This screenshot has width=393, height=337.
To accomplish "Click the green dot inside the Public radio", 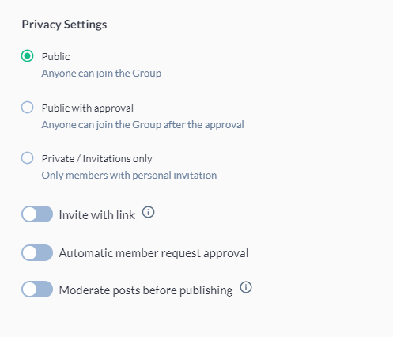I will (x=28, y=56).
